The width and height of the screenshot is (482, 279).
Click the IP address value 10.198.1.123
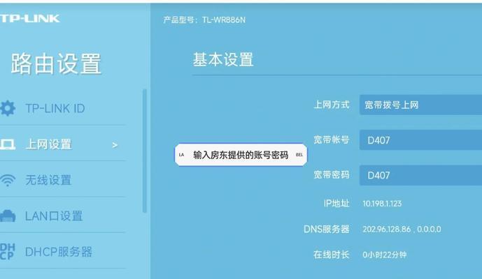(382, 204)
